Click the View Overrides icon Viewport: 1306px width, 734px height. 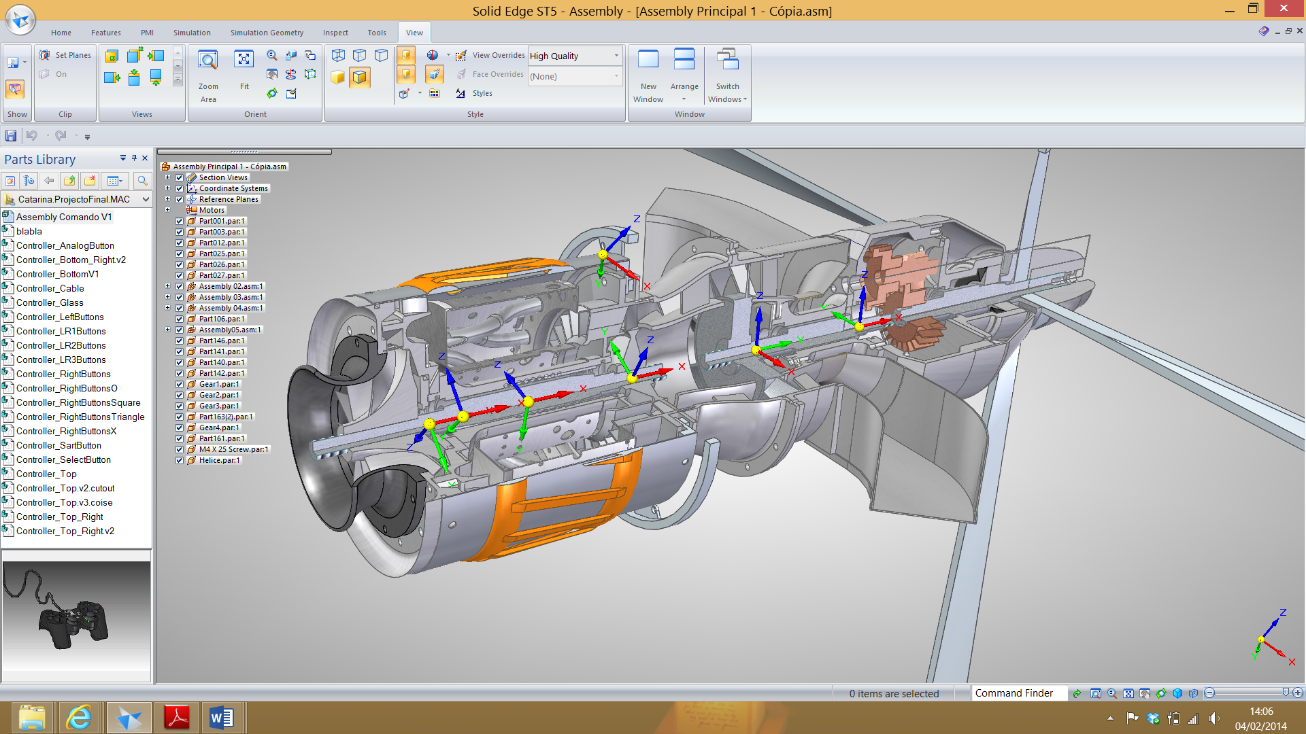coord(461,55)
